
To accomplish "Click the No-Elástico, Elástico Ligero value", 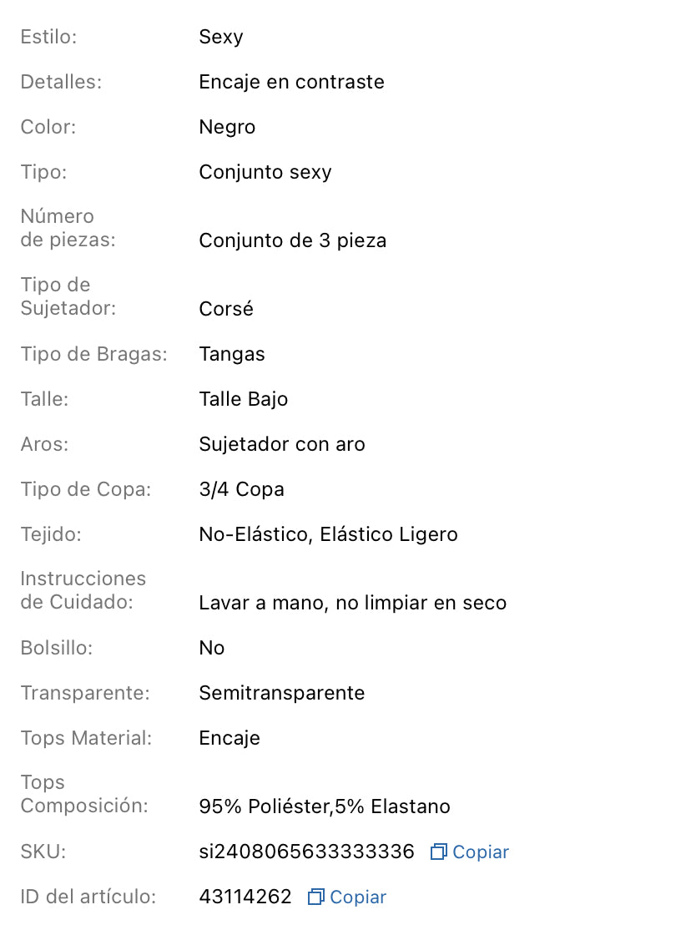I will 328,535.
